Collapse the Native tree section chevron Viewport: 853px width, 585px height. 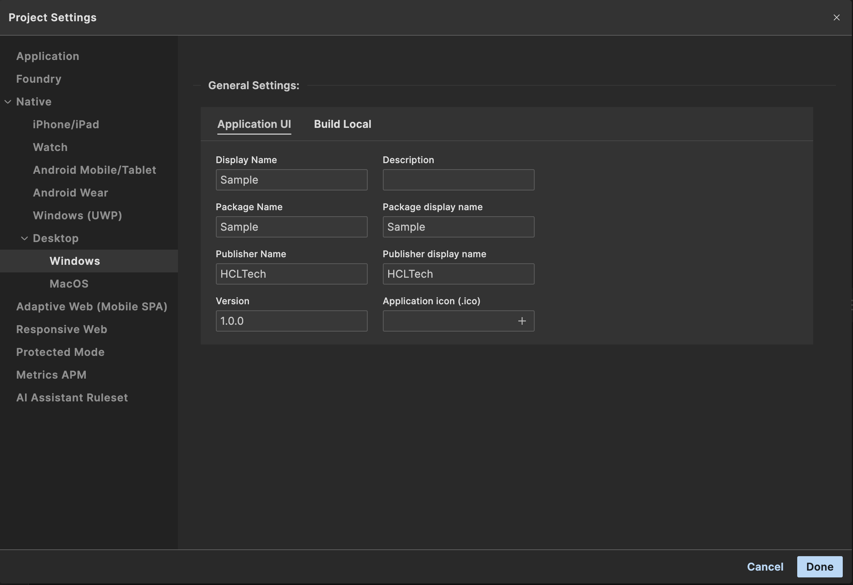tap(8, 102)
